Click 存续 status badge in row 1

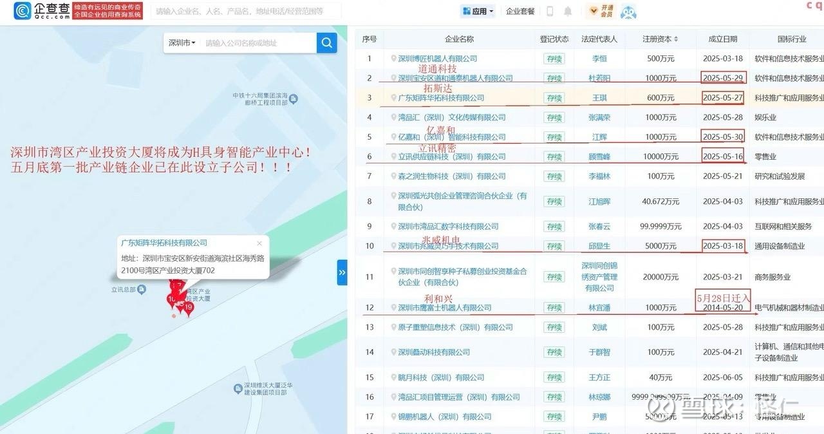pos(554,59)
